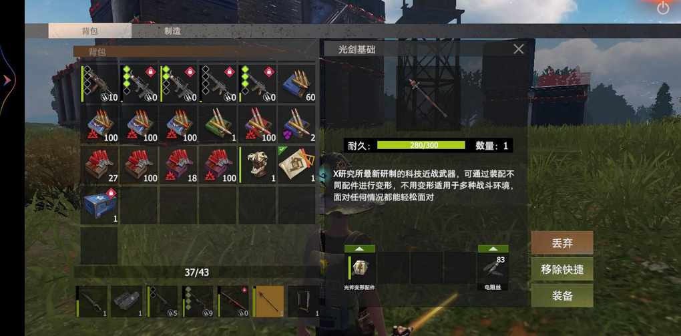Select the blue ammo box with 60 rounds

coord(297,84)
